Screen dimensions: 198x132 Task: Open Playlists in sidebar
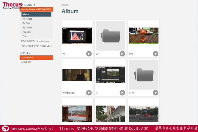point(26,32)
